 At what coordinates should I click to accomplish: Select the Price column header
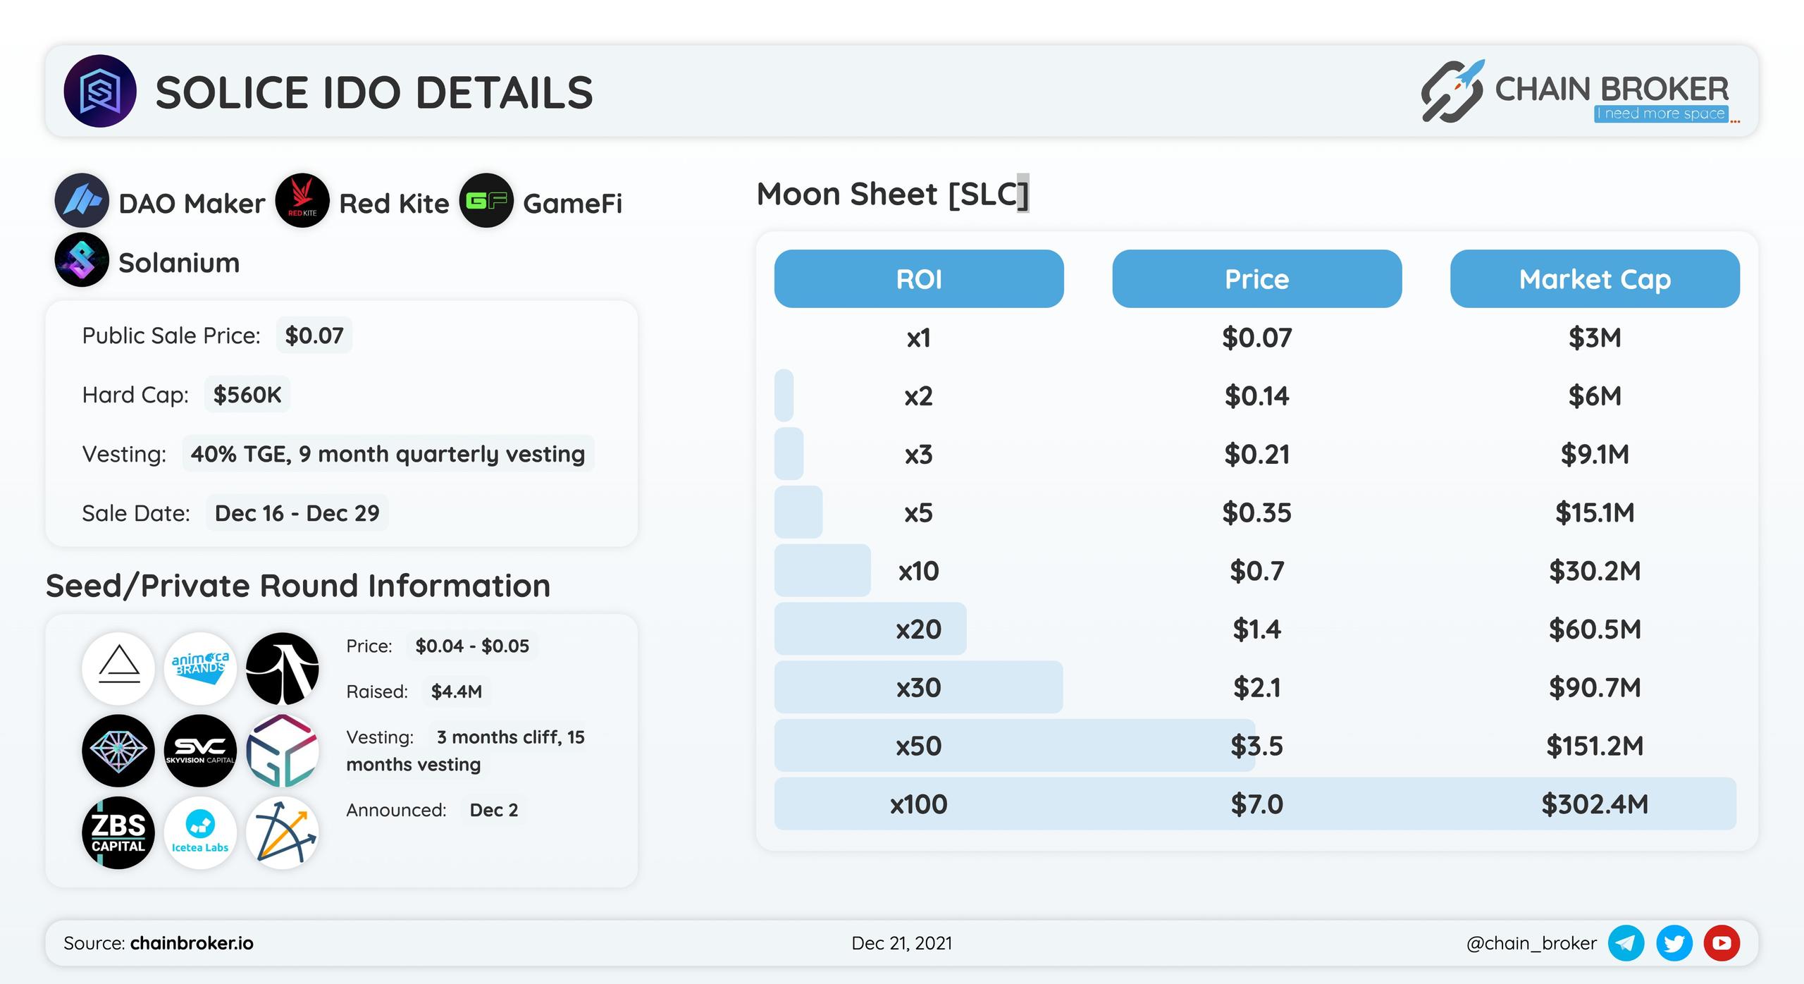[1257, 278]
